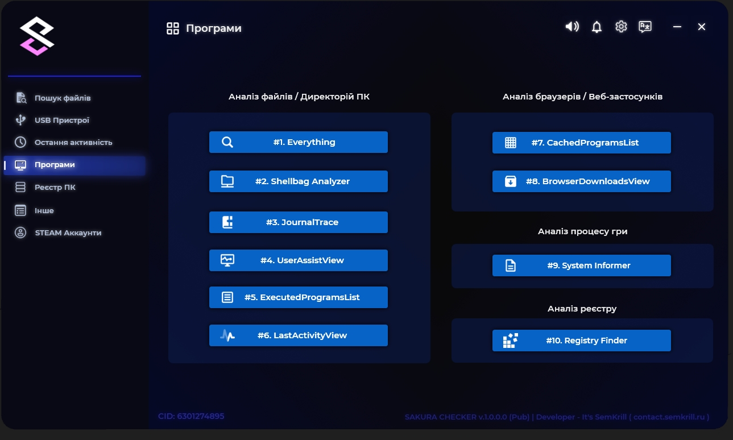Select Програми in the sidebar
The image size is (733, 440).
point(55,165)
